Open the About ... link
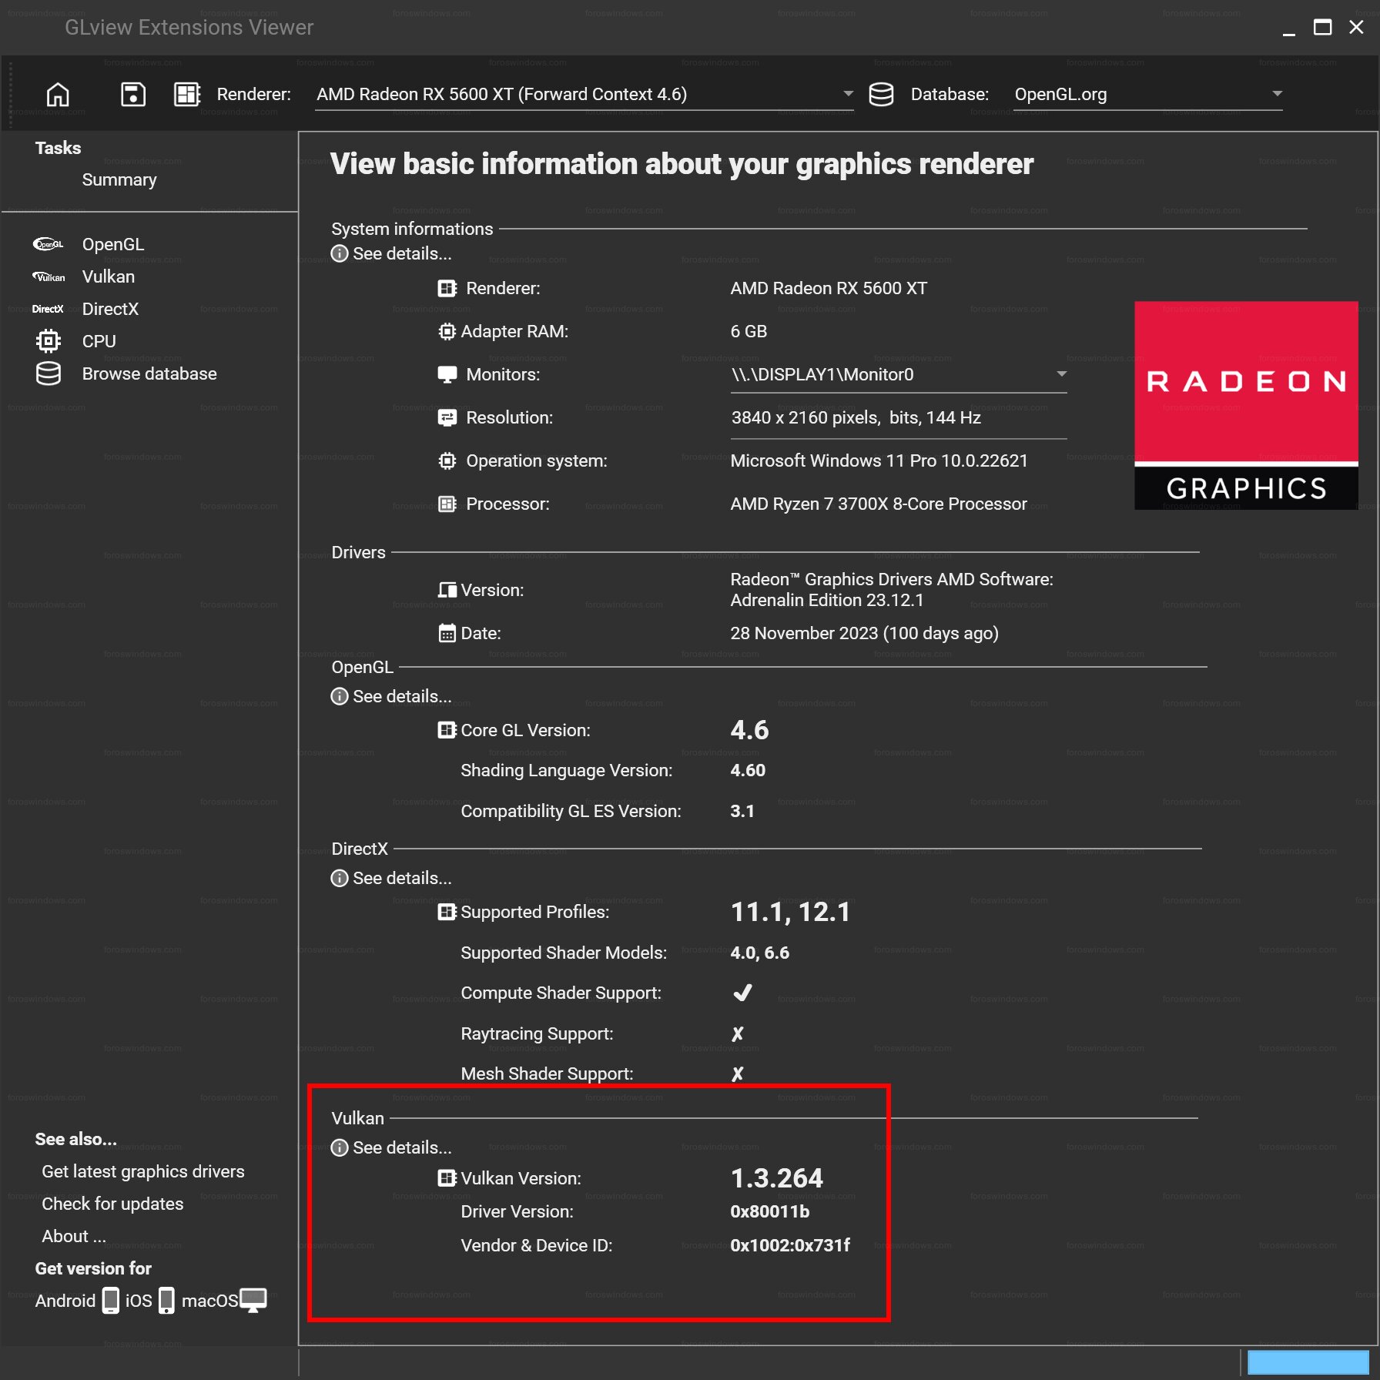This screenshot has width=1380, height=1380. (74, 1237)
